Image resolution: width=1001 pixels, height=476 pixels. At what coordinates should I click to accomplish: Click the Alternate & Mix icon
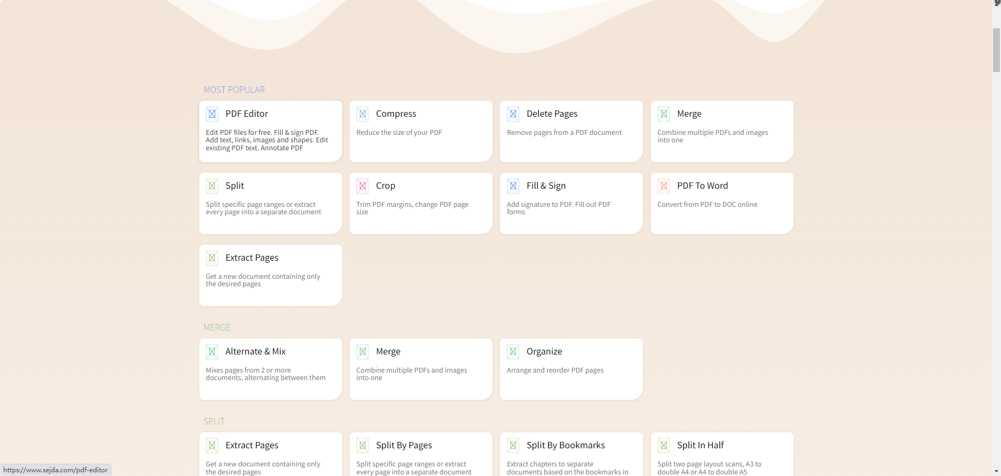[212, 351]
